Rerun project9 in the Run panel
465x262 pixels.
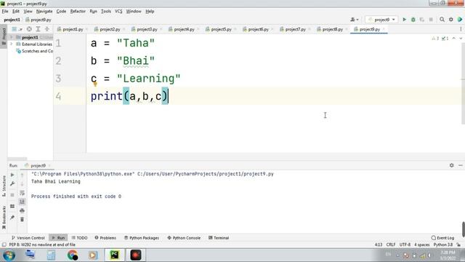tap(12, 175)
